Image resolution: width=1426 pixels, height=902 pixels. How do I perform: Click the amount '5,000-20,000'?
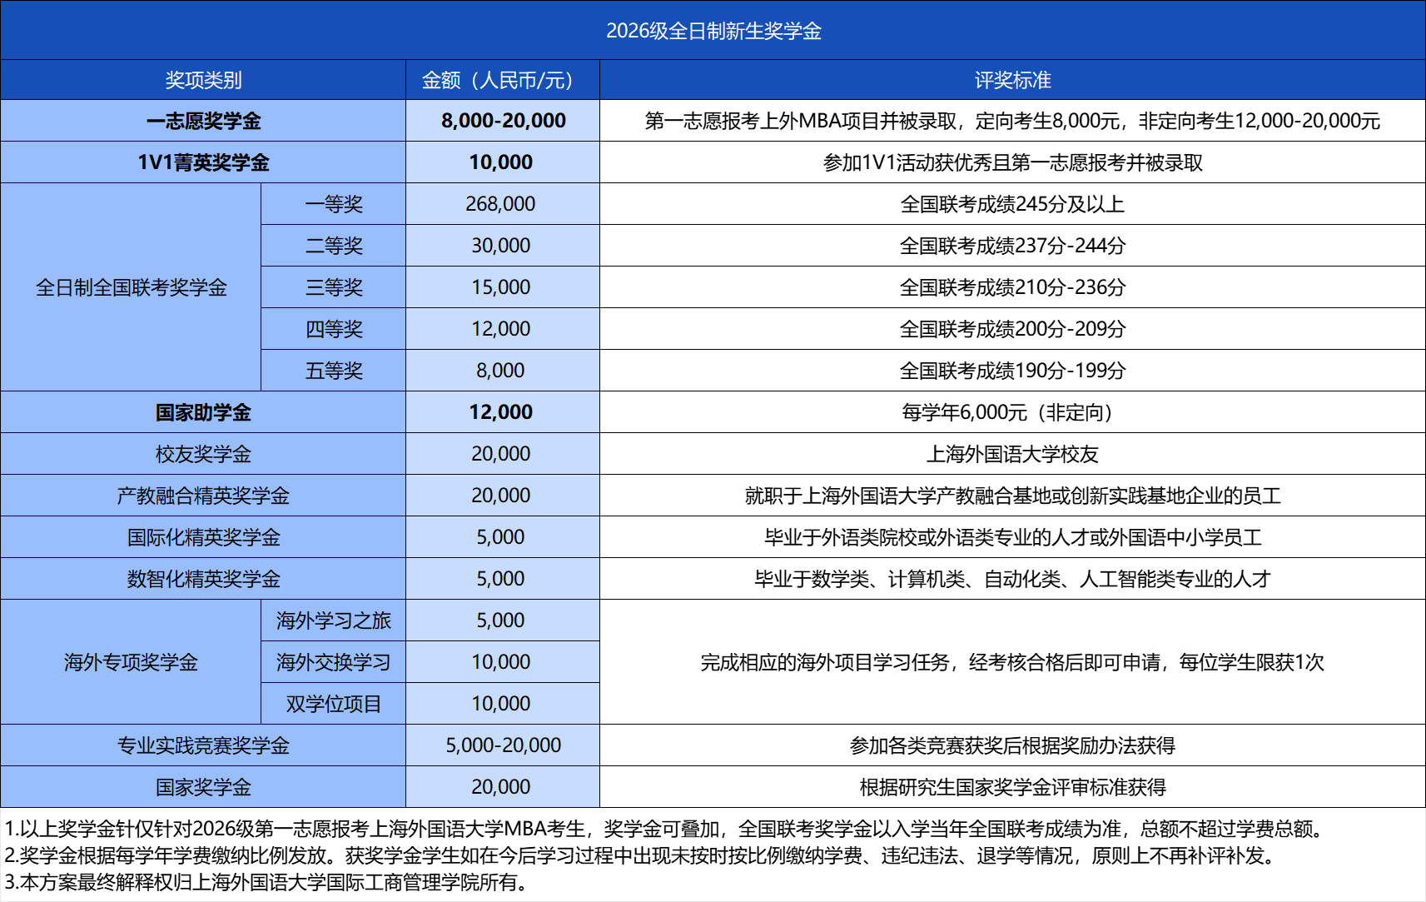point(503,745)
